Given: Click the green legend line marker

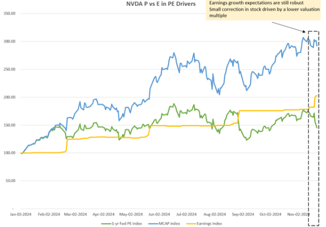Looking at the screenshot, I should tap(107, 224).
